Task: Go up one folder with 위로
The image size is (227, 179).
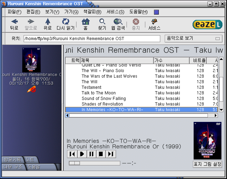Action: (x=48, y=24)
